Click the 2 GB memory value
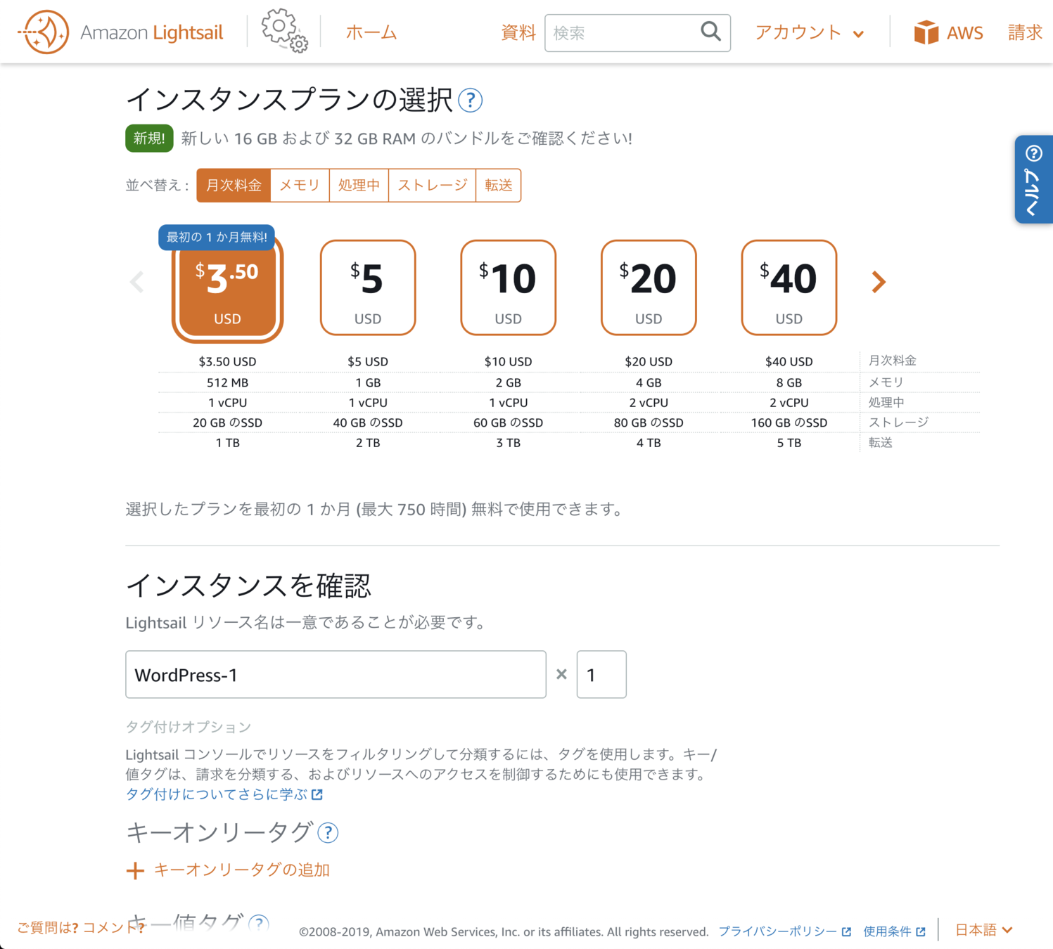1053x949 pixels. pyautogui.click(x=509, y=382)
